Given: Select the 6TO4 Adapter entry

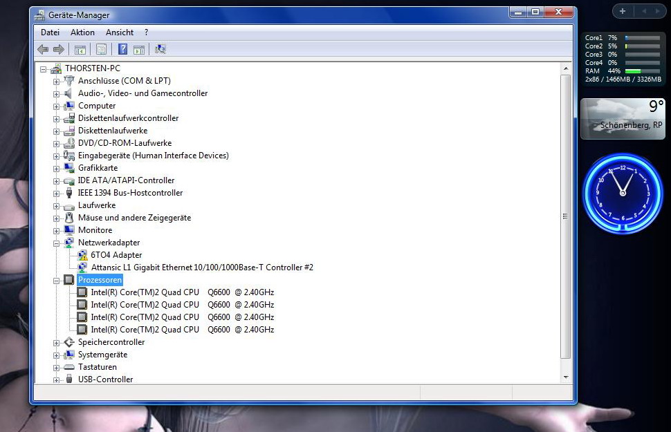Looking at the screenshot, I should pos(116,255).
